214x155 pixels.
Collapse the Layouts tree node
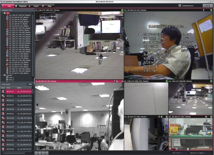tap(1, 75)
